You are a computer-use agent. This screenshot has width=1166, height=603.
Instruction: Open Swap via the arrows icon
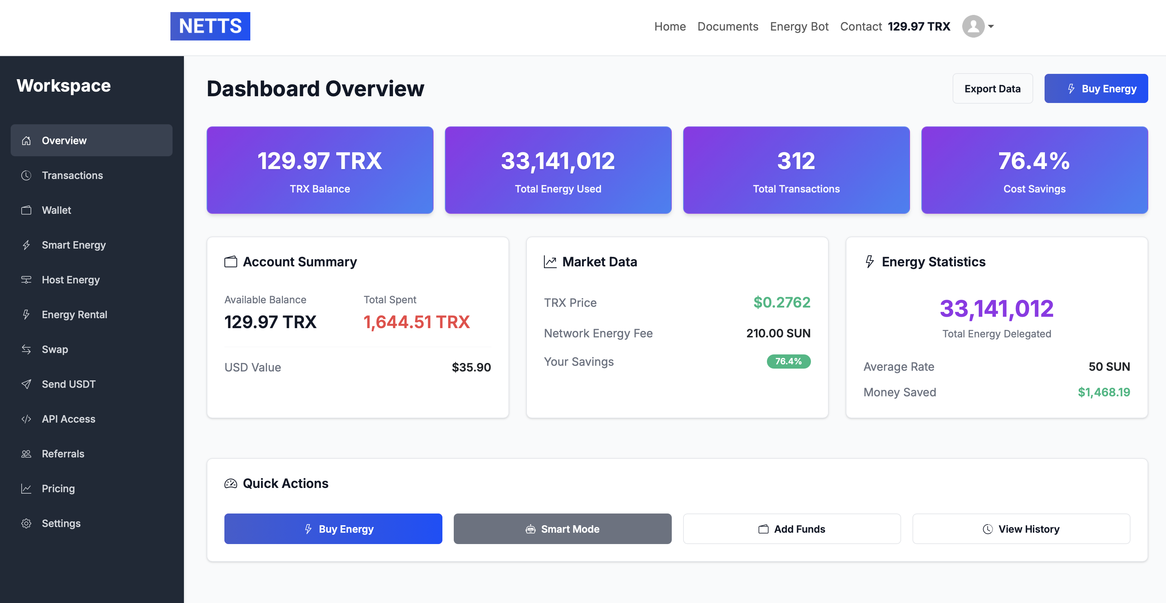click(26, 349)
